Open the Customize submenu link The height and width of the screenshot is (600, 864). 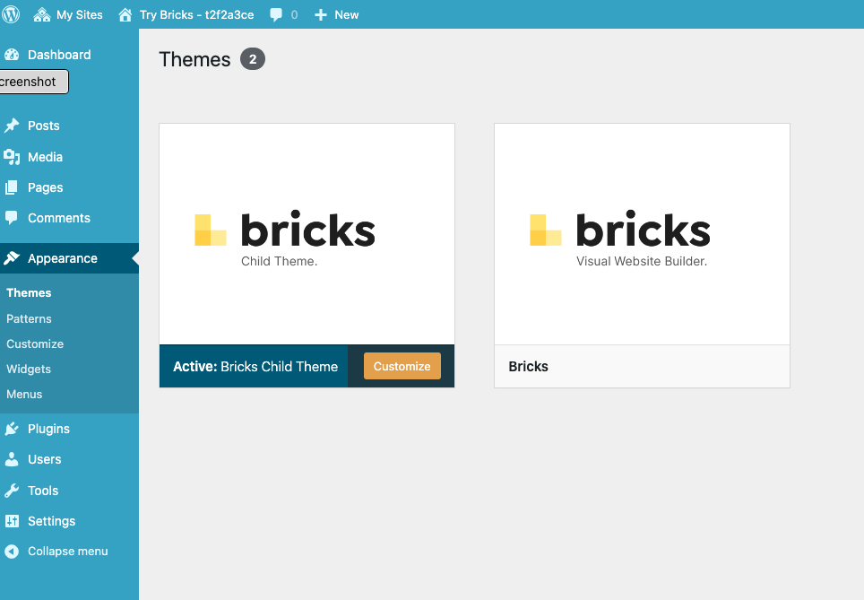tap(35, 344)
